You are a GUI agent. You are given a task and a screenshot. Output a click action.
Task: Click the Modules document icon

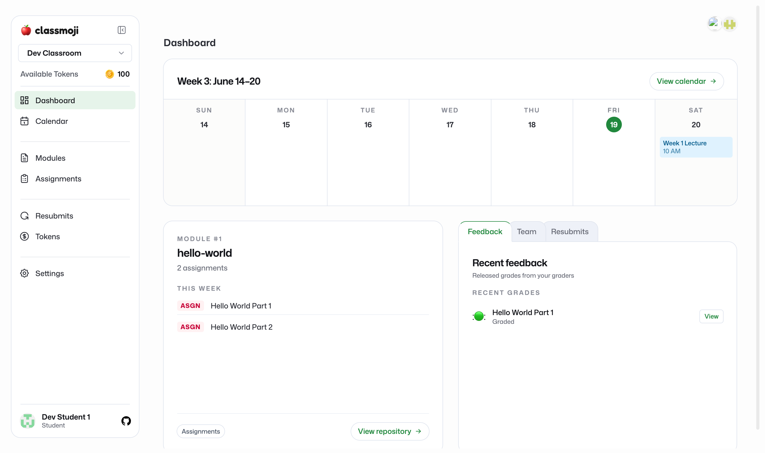click(x=24, y=158)
